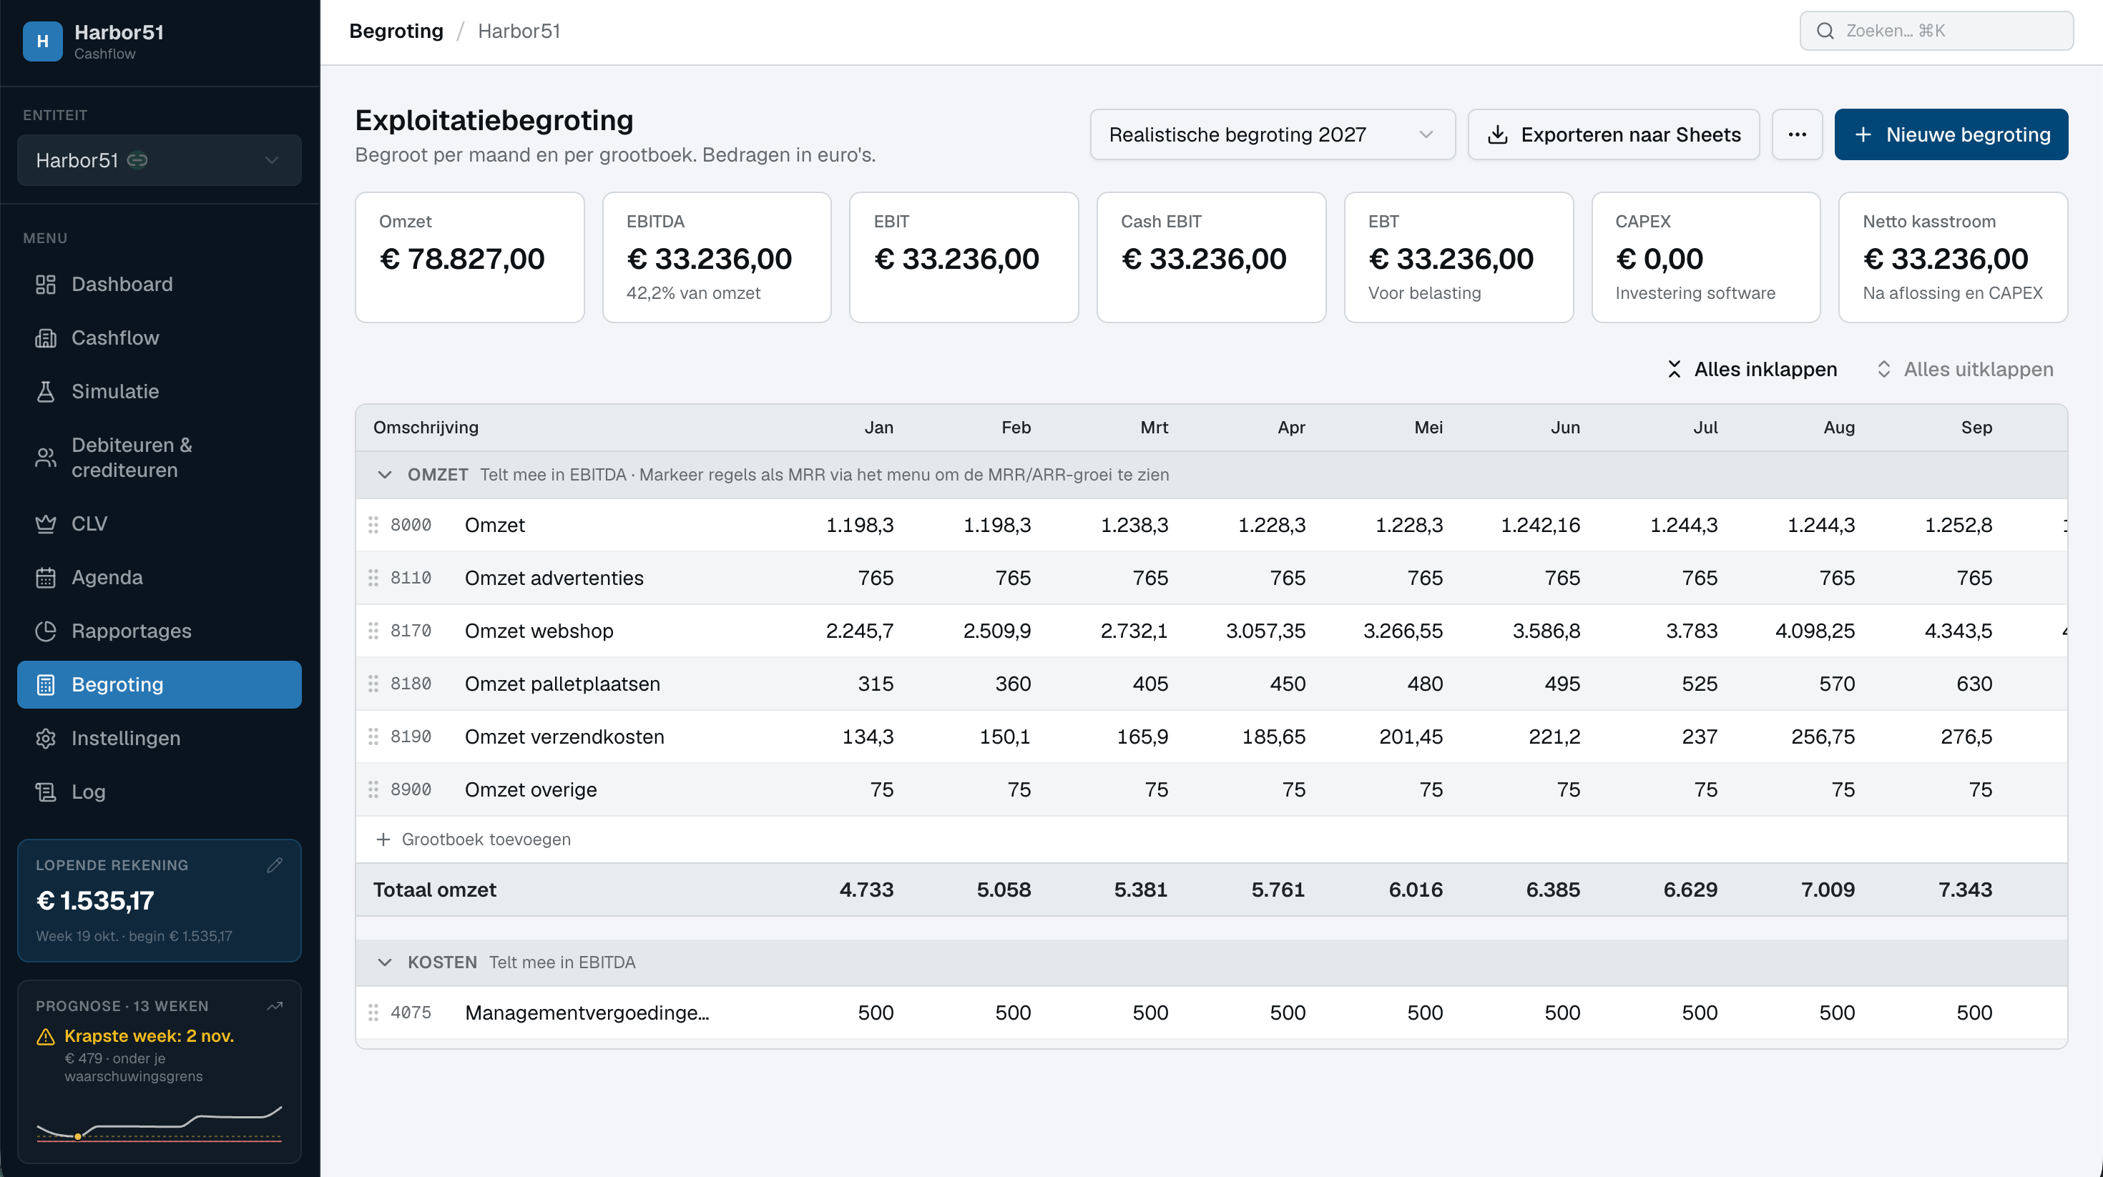
Task: Click the Netto kasstroom summary card
Action: pyautogui.click(x=1953, y=258)
